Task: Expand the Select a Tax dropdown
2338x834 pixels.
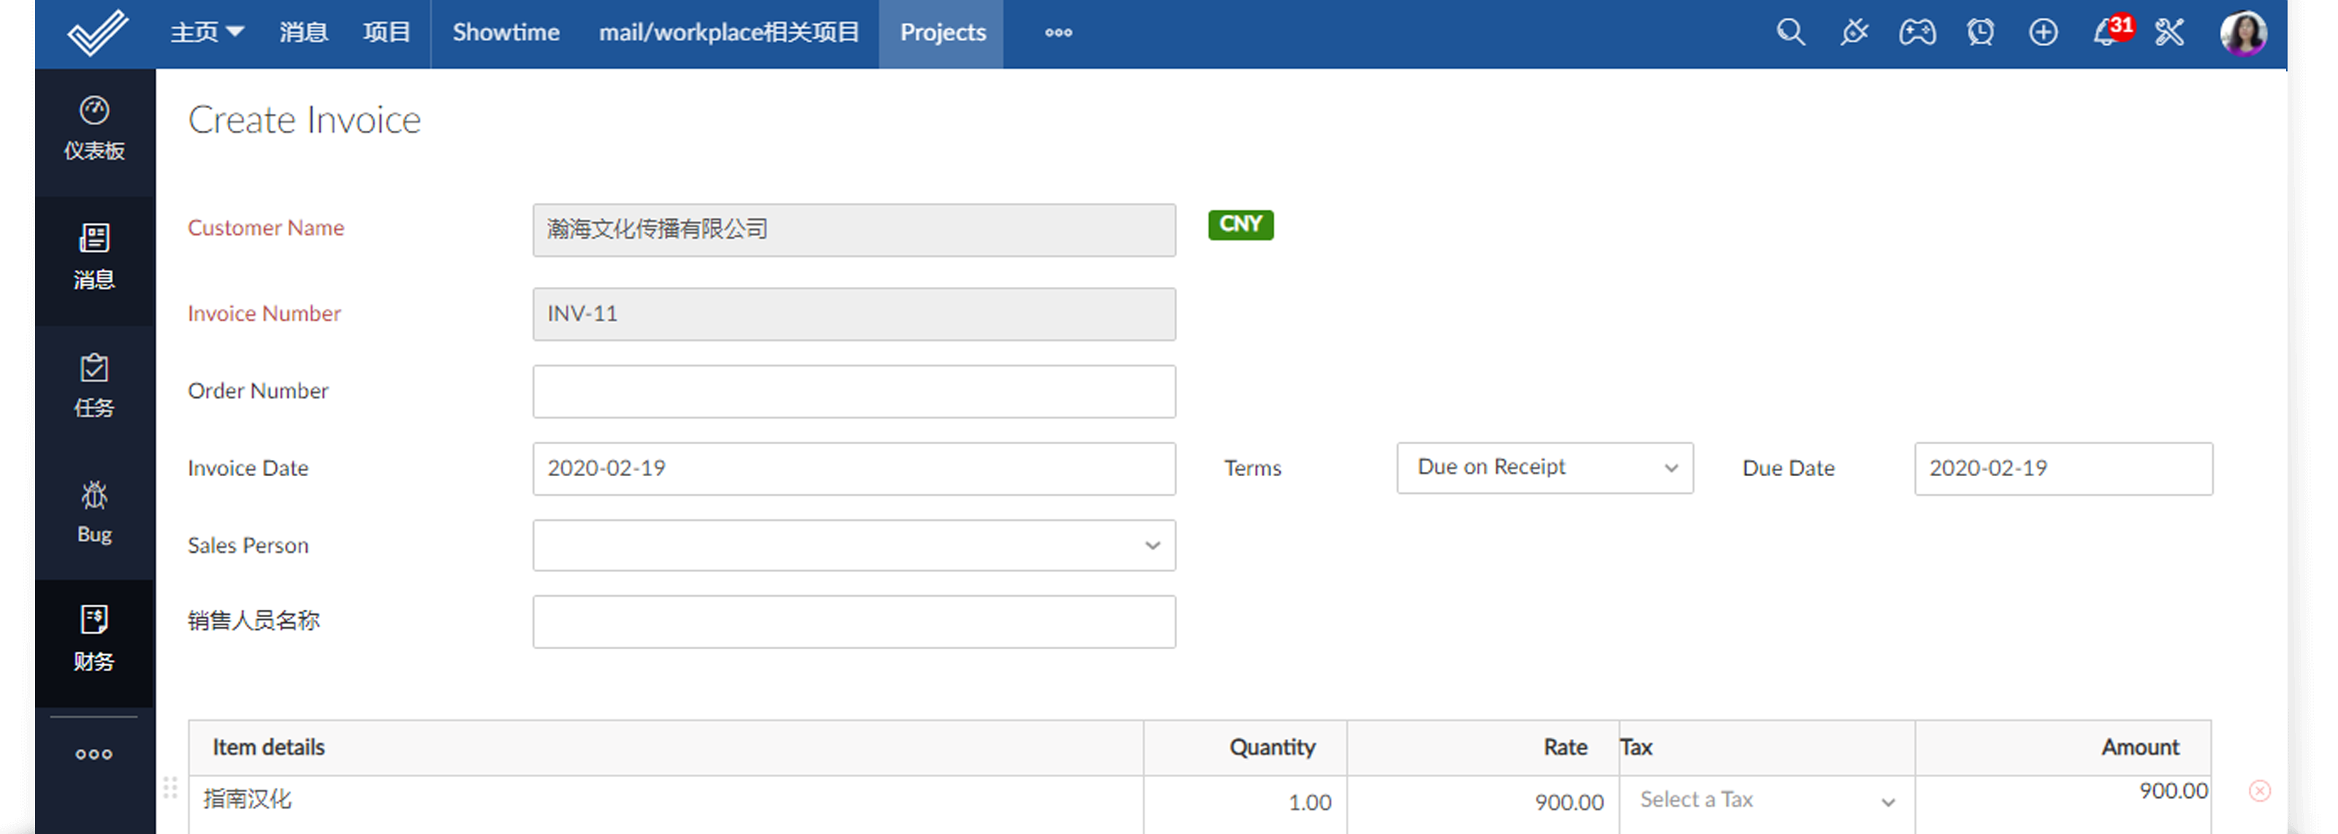Action: (1765, 800)
